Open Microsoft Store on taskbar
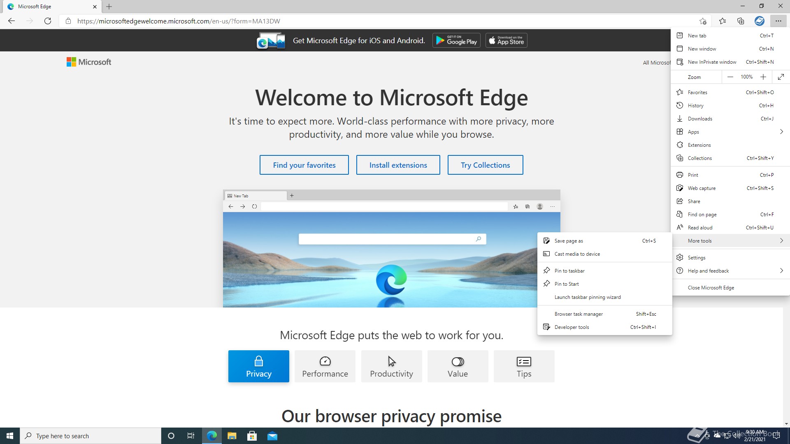790x444 pixels. pos(252,436)
